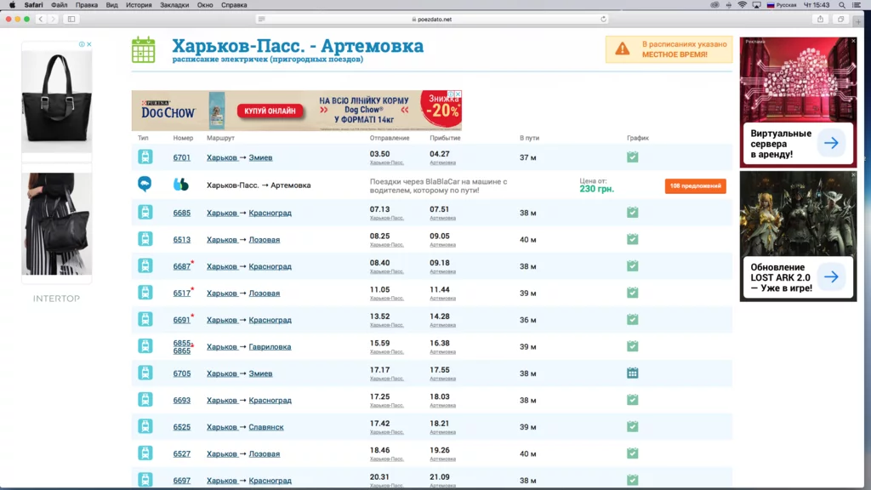The height and width of the screenshot is (490, 871).
Task: Click КУПУЙ ОНЛАЙН ad button
Action: (x=270, y=111)
